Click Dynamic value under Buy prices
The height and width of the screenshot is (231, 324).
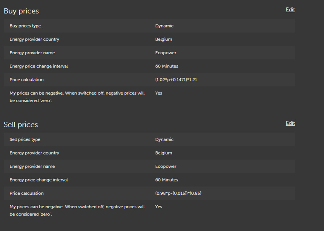(x=164, y=26)
